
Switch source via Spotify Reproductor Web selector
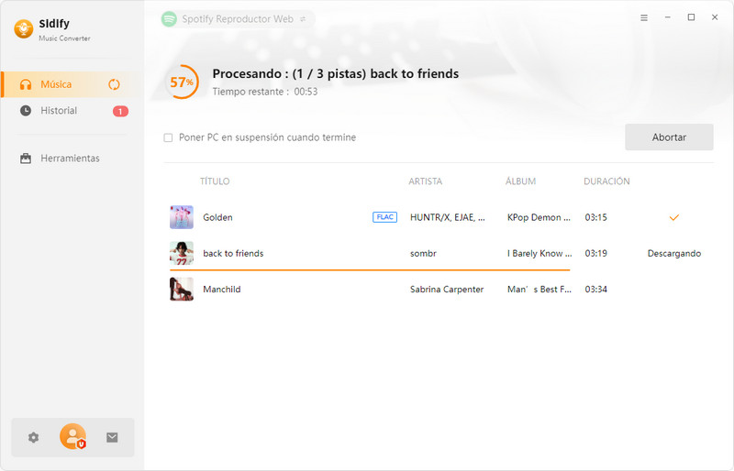(x=238, y=19)
